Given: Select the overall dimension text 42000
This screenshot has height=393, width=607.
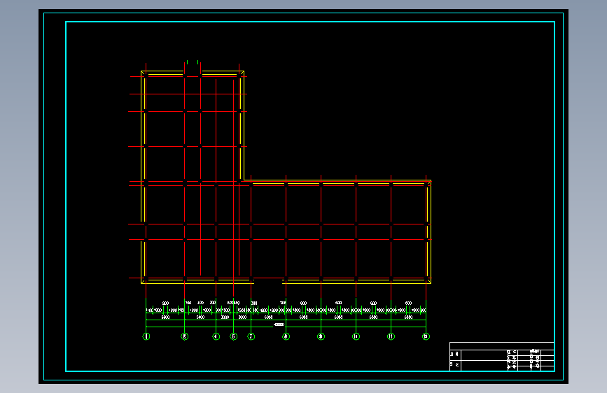Looking at the screenshot, I should [x=279, y=324].
